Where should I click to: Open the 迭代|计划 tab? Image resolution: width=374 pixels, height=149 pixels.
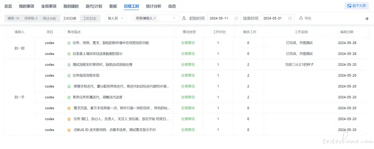94,7
